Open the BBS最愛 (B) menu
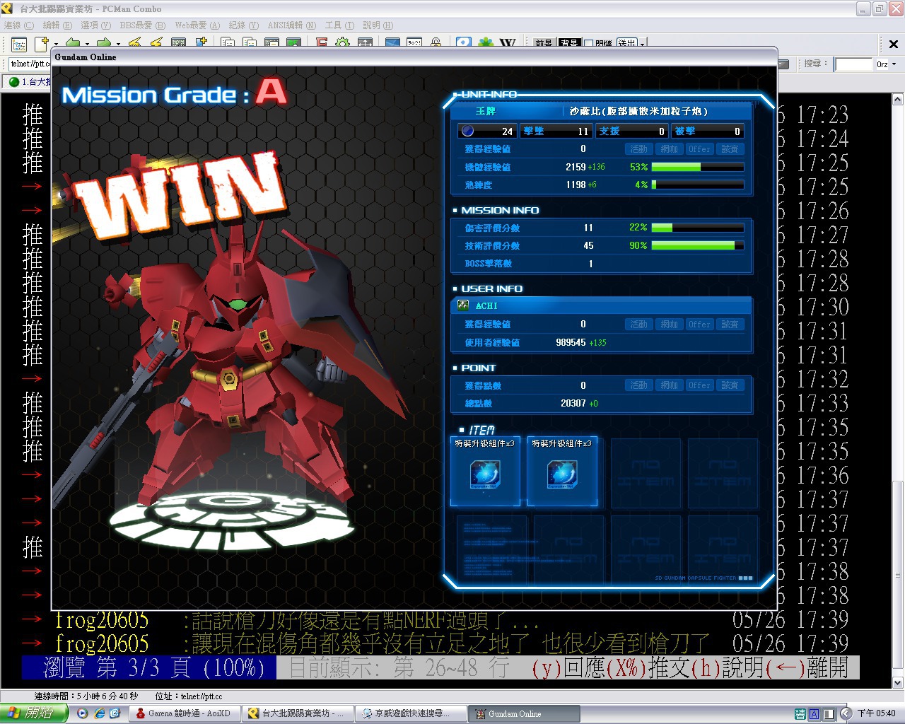The height and width of the screenshot is (724, 905). point(142,25)
